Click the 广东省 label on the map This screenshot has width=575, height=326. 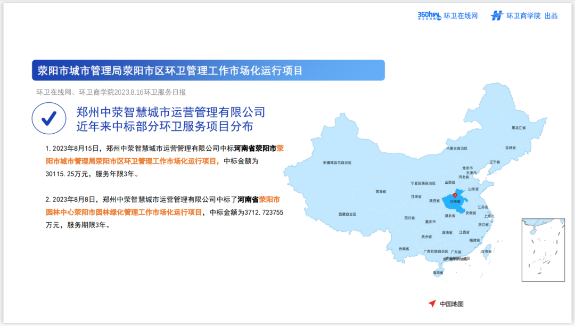click(x=456, y=252)
